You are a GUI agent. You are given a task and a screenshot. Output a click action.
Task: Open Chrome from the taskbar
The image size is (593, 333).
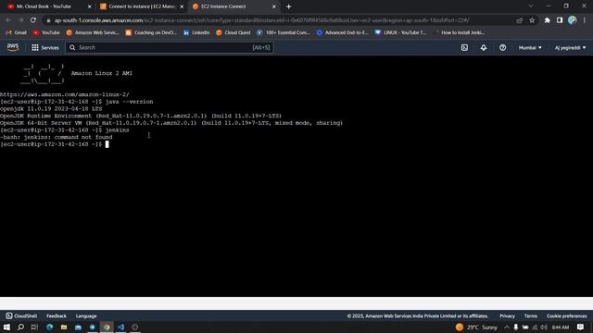coord(107,327)
